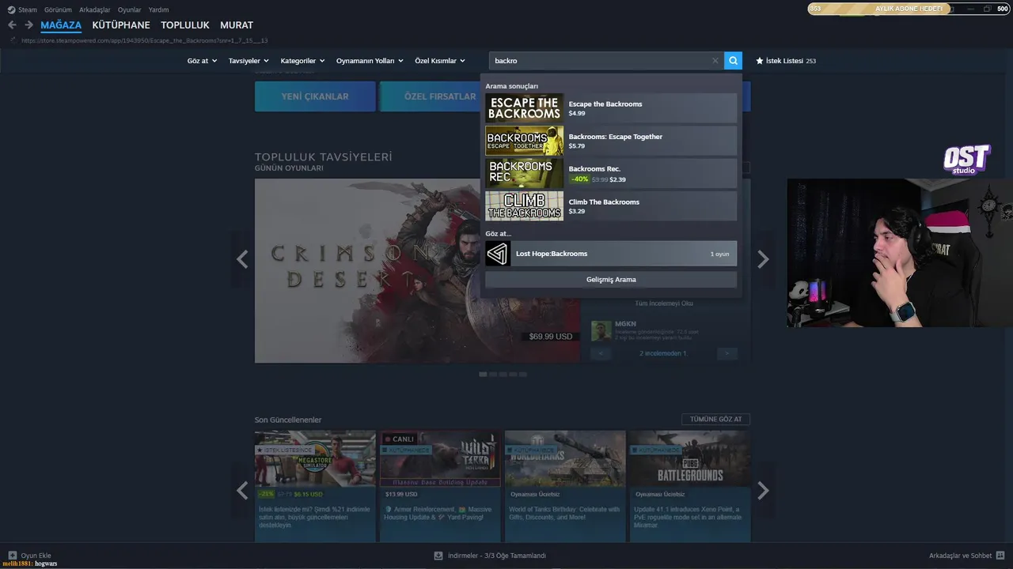Click the Steam logo menu icon
The height and width of the screenshot is (569, 1013).
[x=11, y=9]
